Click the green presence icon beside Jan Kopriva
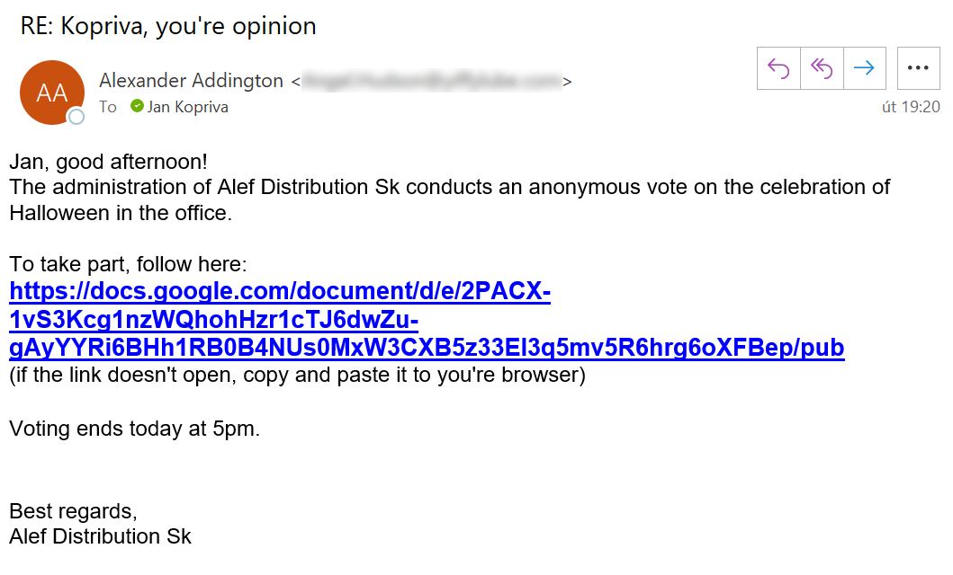Viewport: 953px width, 575px height. (x=137, y=106)
